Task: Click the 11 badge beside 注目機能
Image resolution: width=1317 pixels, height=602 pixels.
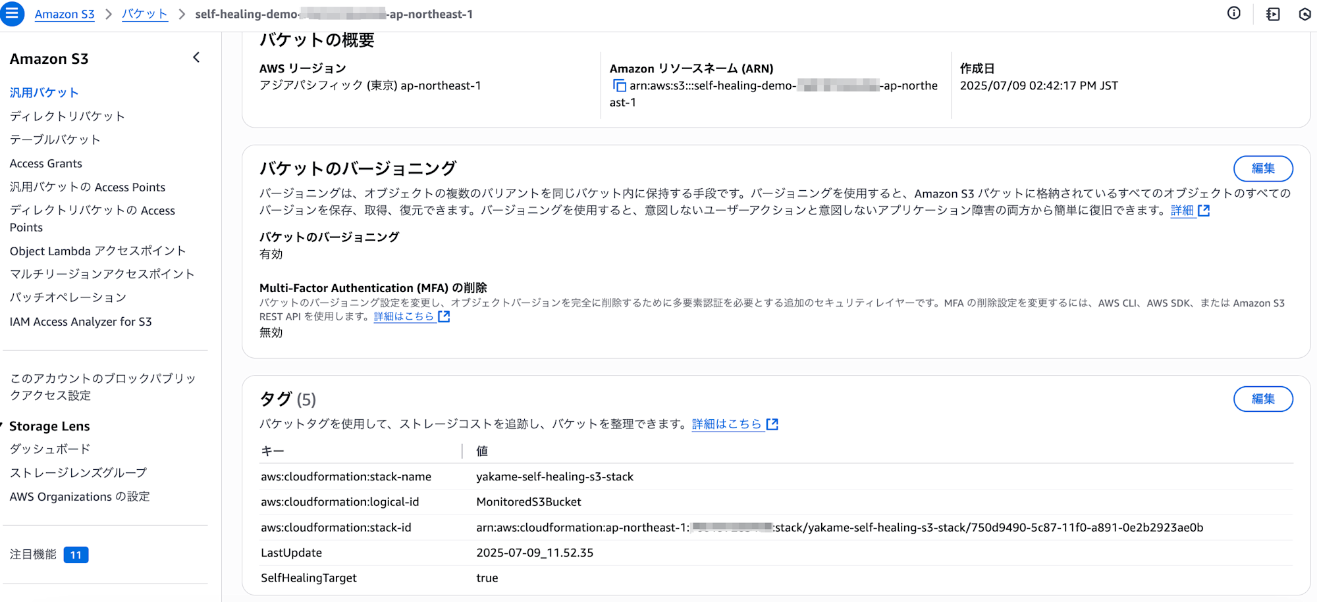Action: (x=76, y=555)
